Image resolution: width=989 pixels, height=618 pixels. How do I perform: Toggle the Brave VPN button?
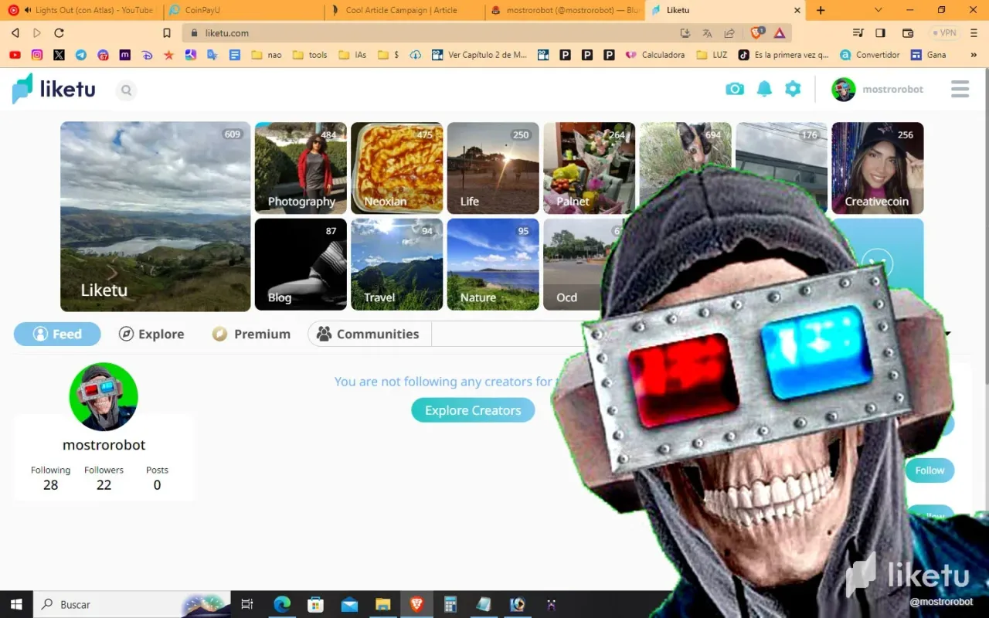pos(943,33)
